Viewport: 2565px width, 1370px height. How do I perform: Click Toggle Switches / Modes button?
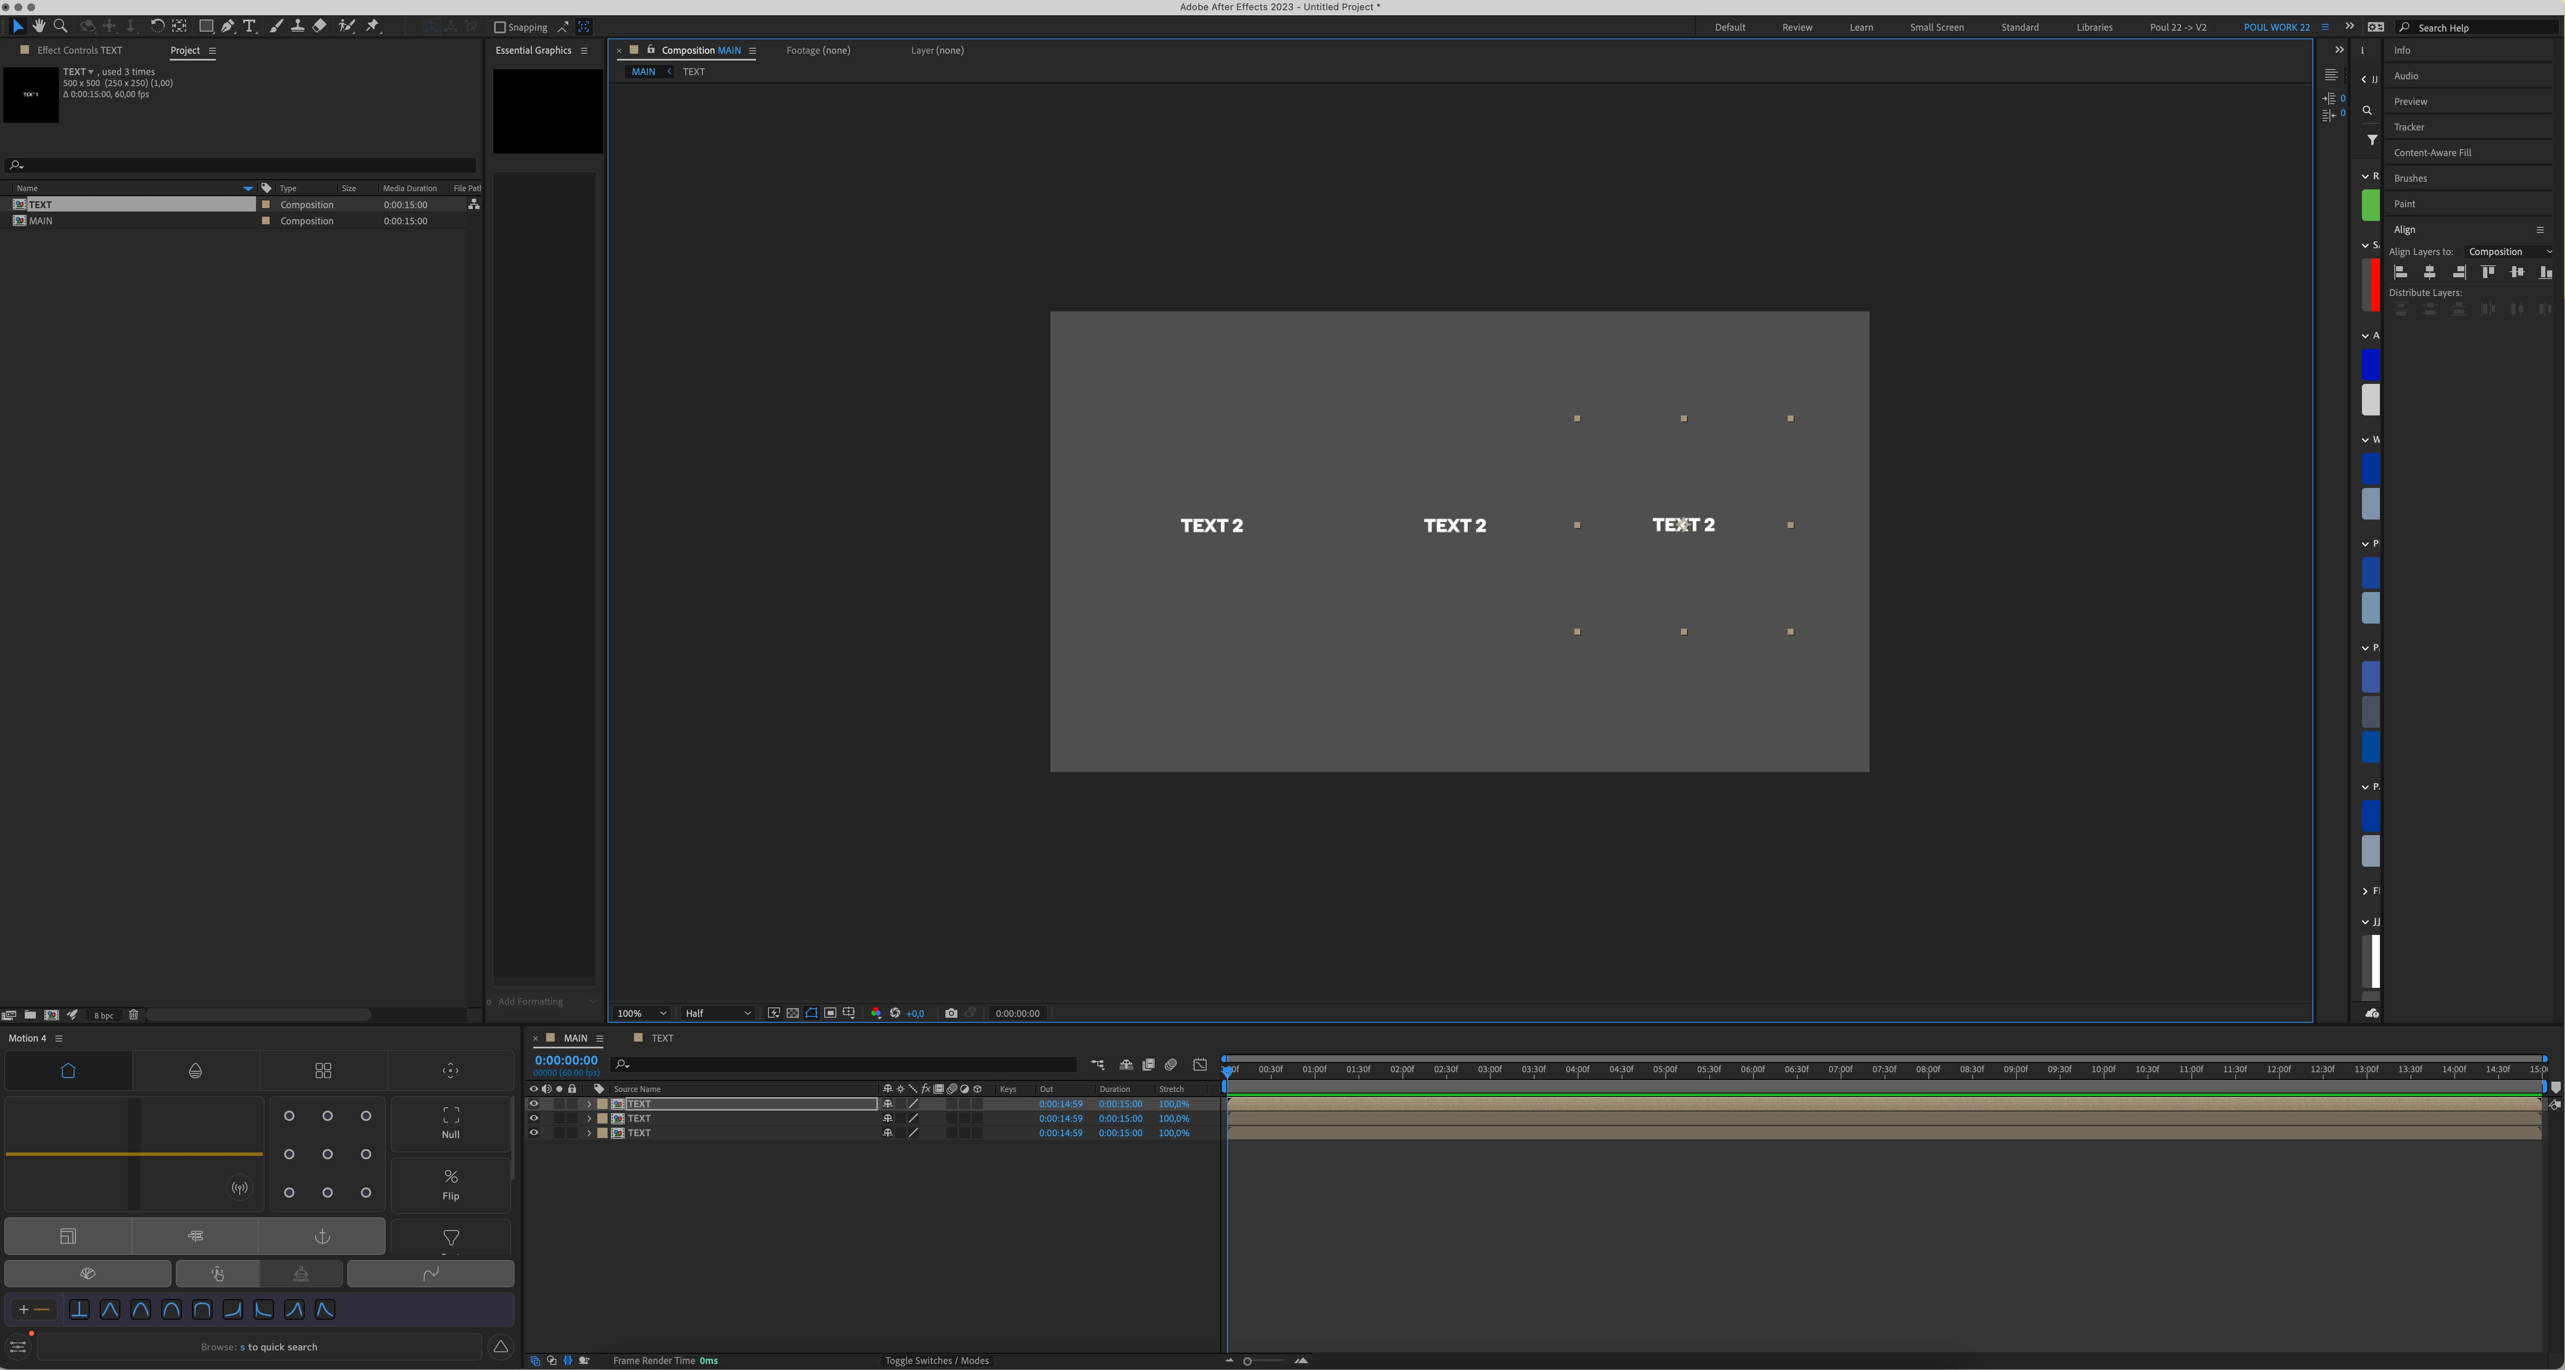click(x=936, y=1360)
